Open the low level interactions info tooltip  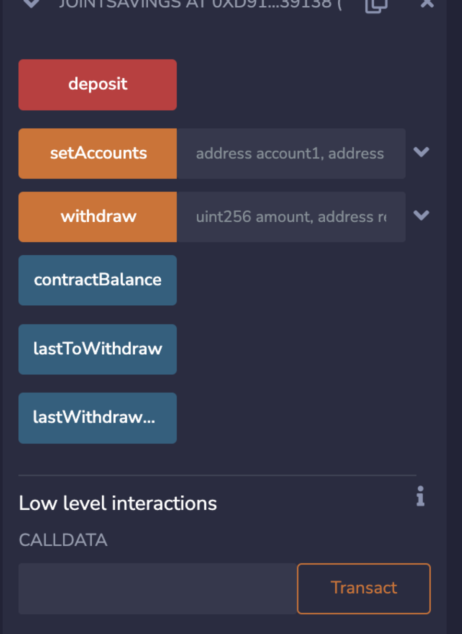click(x=420, y=497)
